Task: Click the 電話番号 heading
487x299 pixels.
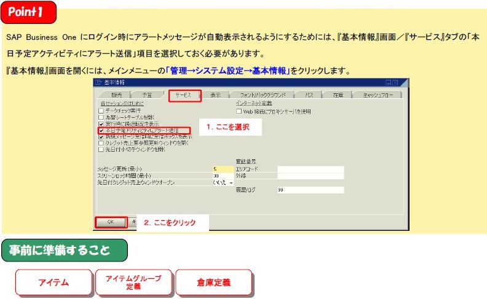Action: pyautogui.click(x=246, y=161)
